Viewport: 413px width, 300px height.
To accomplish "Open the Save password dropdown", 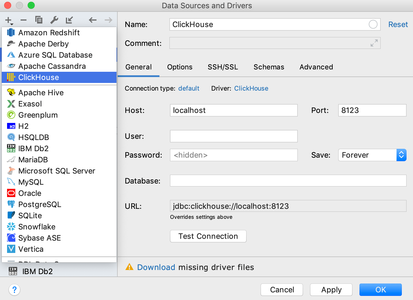I will [372, 155].
